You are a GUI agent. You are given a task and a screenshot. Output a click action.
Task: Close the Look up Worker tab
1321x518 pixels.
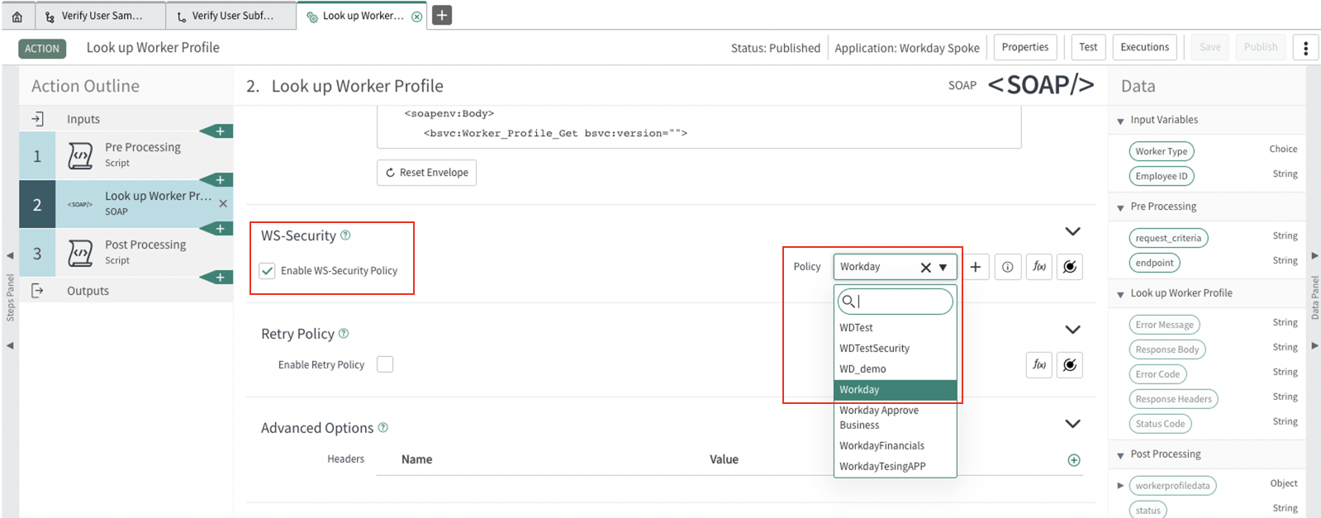[x=417, y=16]
